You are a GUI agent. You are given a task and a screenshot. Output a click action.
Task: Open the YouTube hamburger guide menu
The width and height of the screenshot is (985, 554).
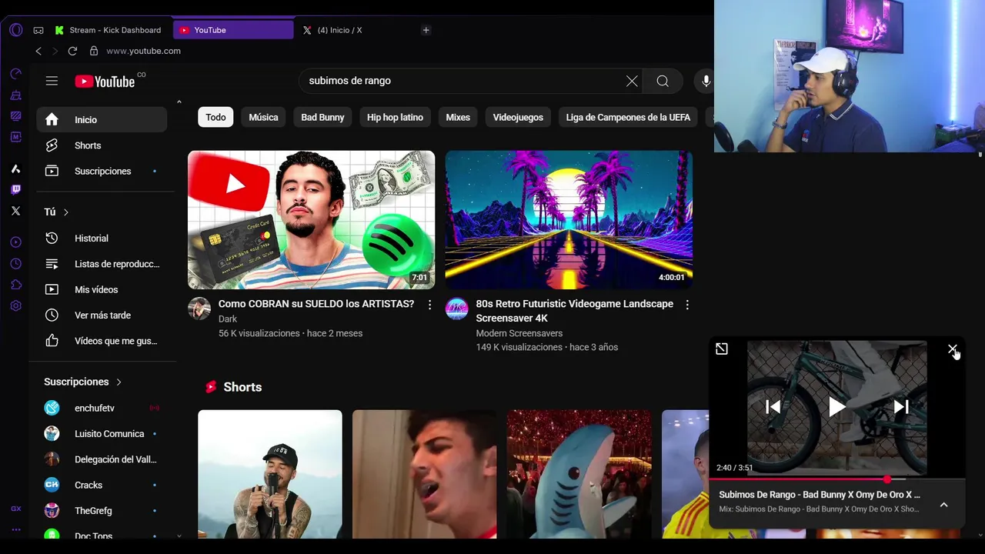click(52, 81)
